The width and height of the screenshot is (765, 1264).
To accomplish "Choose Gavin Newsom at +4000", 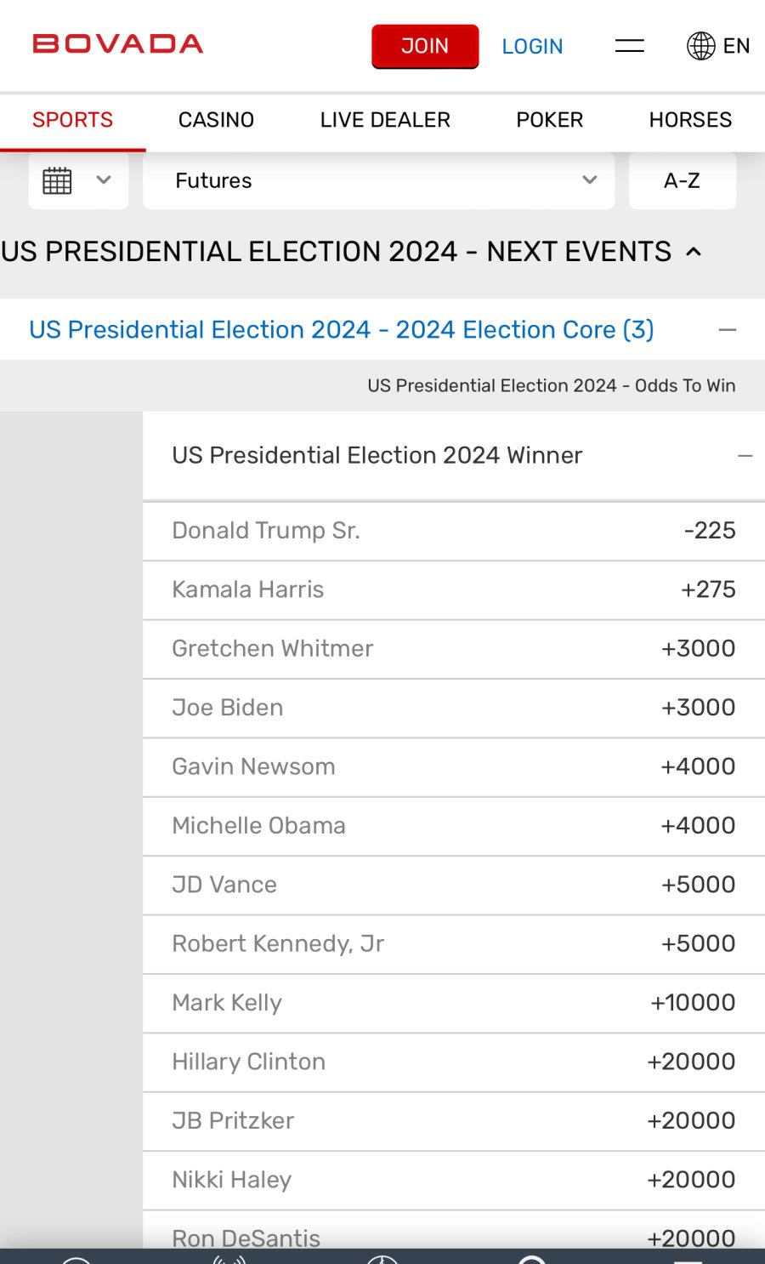I will (x=698, y=766).
